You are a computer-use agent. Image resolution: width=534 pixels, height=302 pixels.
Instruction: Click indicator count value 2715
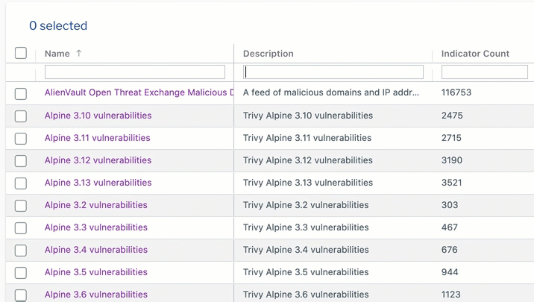[451, 138]
